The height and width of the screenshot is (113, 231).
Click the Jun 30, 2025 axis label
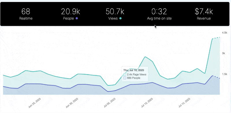click(x=72, y=103)
